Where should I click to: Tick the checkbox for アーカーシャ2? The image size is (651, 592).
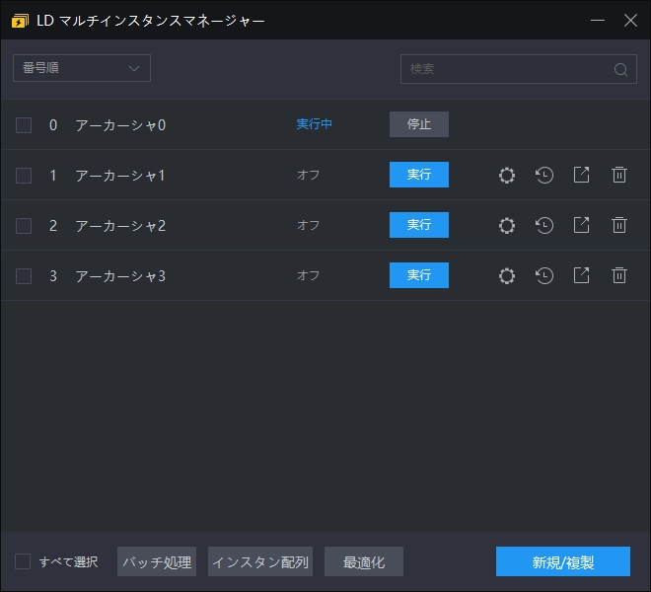[24, 226]
